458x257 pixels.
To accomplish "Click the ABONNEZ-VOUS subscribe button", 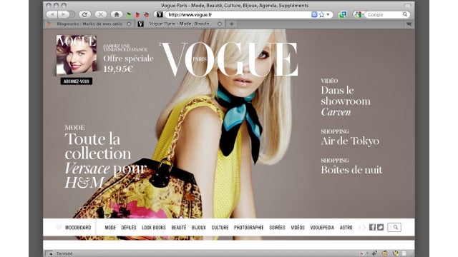I will pyautogui.click(x=77, y=81).
